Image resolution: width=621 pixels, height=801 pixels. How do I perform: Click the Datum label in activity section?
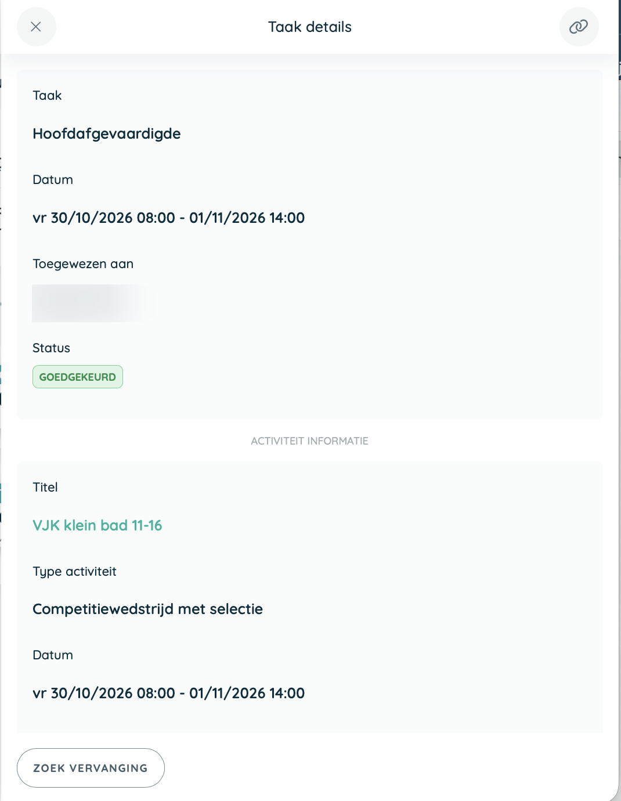pos(53,655)
